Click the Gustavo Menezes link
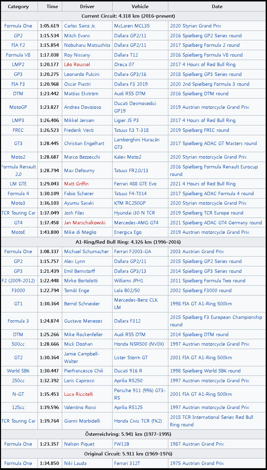Viewport: 267px width, 470px height. pos(83,321)
